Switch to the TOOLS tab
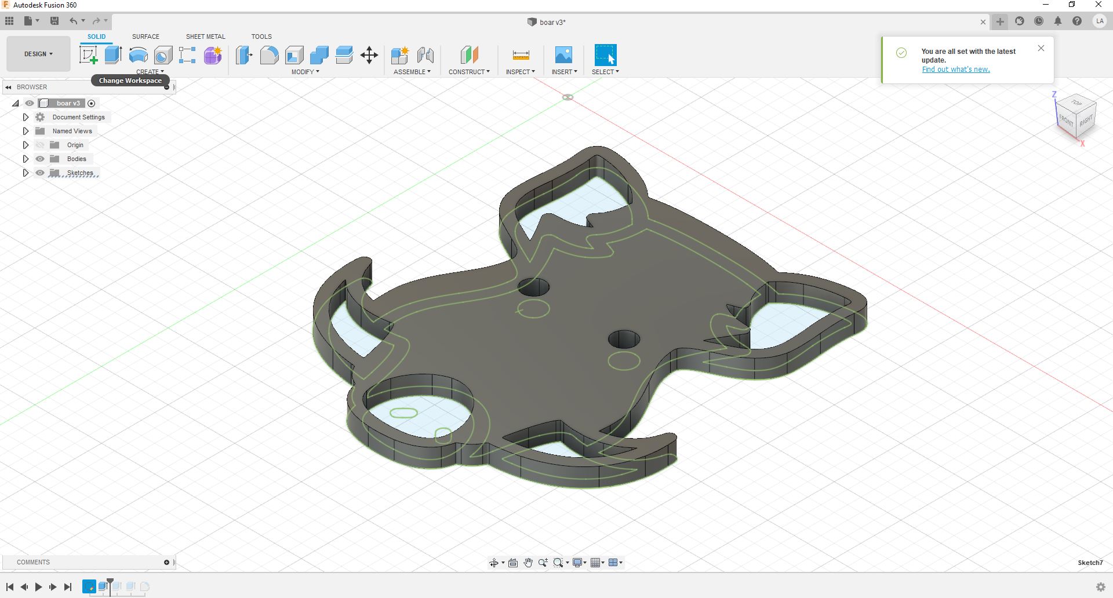The image size is (1113, 598). tap(261, 37)
